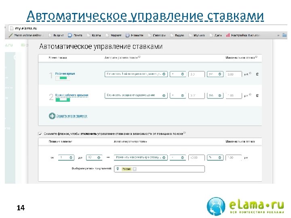Open the Настройка фильтров bookmark
The width and height of the screenshot is (291, 218).
[x=243, y=35]
